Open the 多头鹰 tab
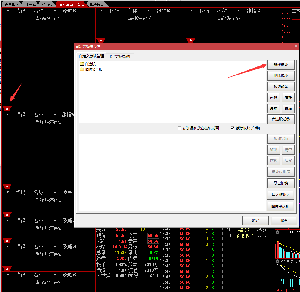 (30, 4)
